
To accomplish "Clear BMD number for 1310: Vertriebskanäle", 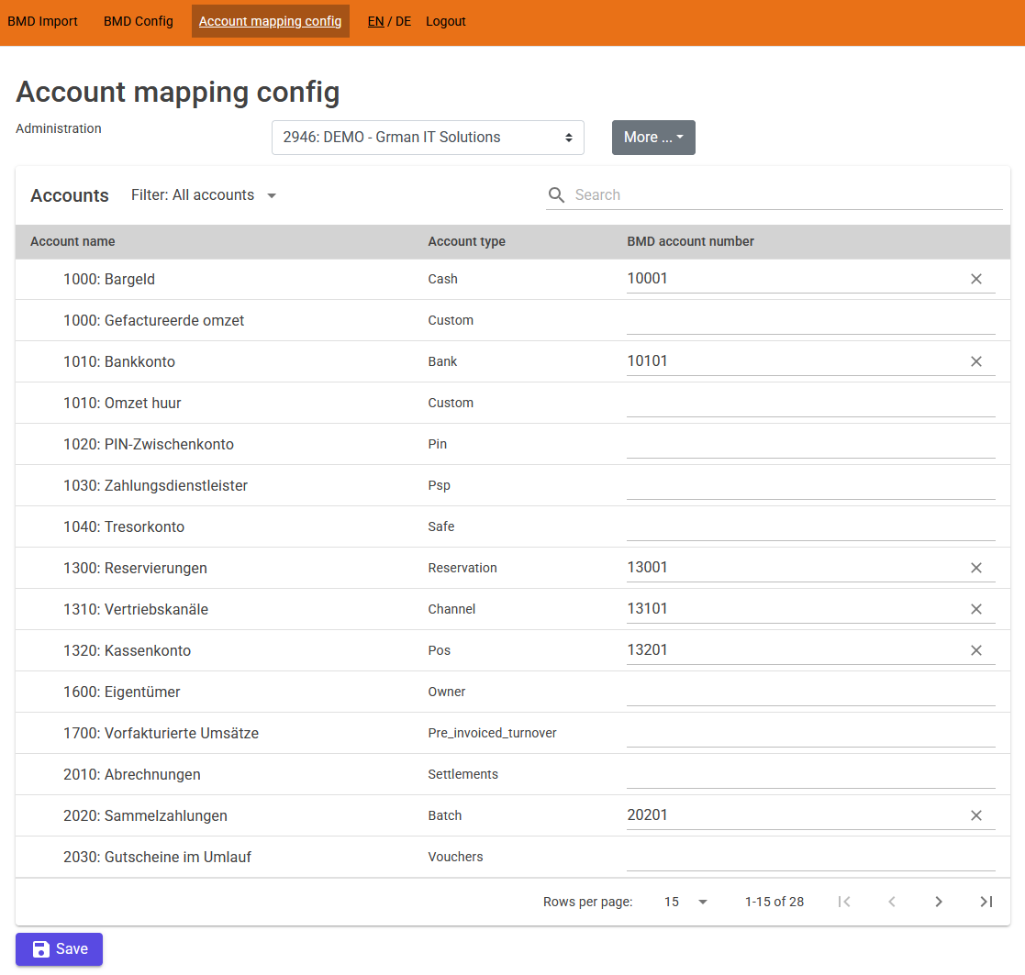I will (976, 609).
